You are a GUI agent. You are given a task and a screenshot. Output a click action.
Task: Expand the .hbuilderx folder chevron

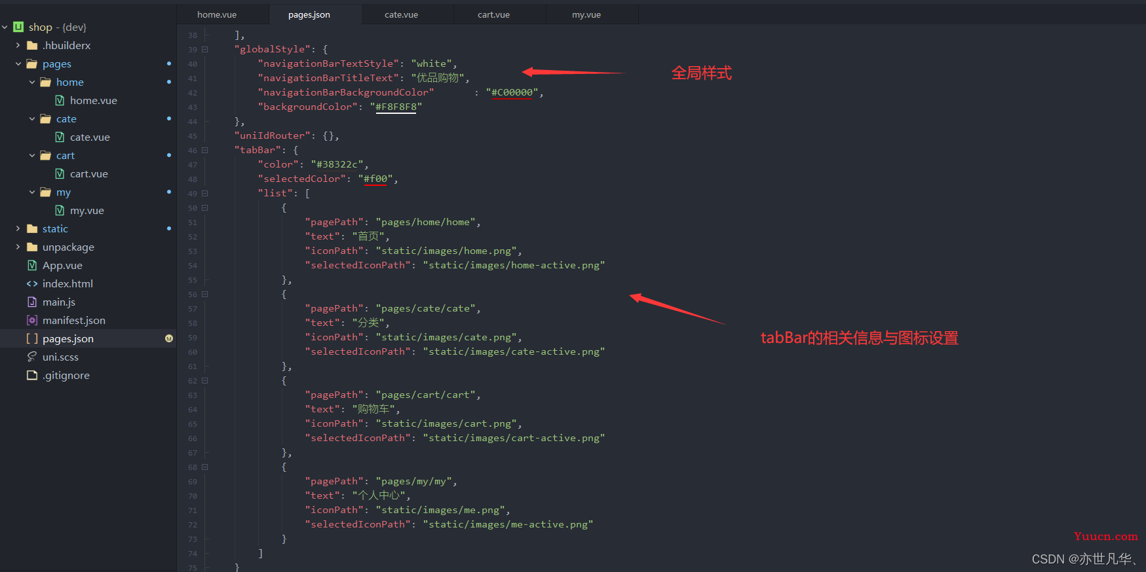[18, 45]
